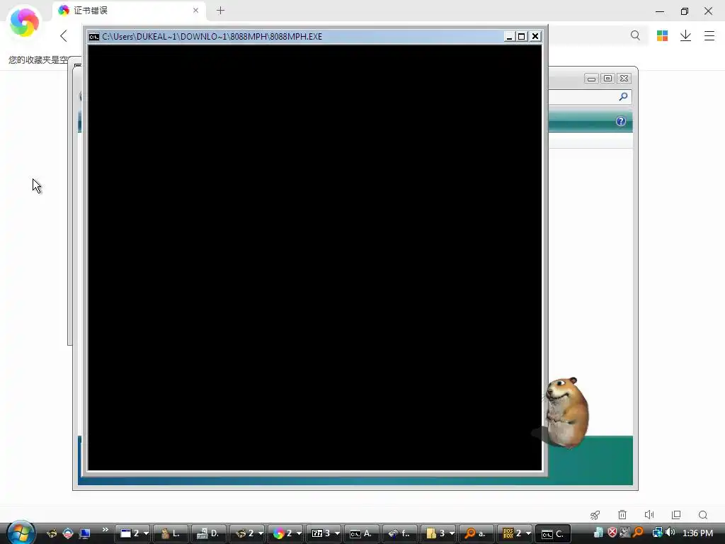Open a new browser tab
This screenshot has width=725, height=544.
221,10
